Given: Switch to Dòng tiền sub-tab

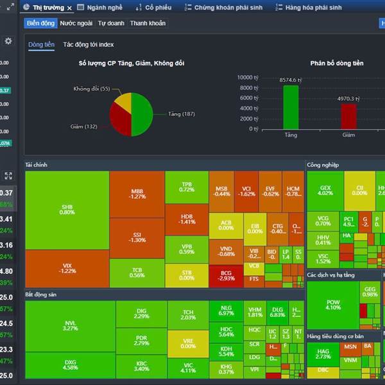Looking at the screenshot, I should pyautogui.click(x=41, y=45).
